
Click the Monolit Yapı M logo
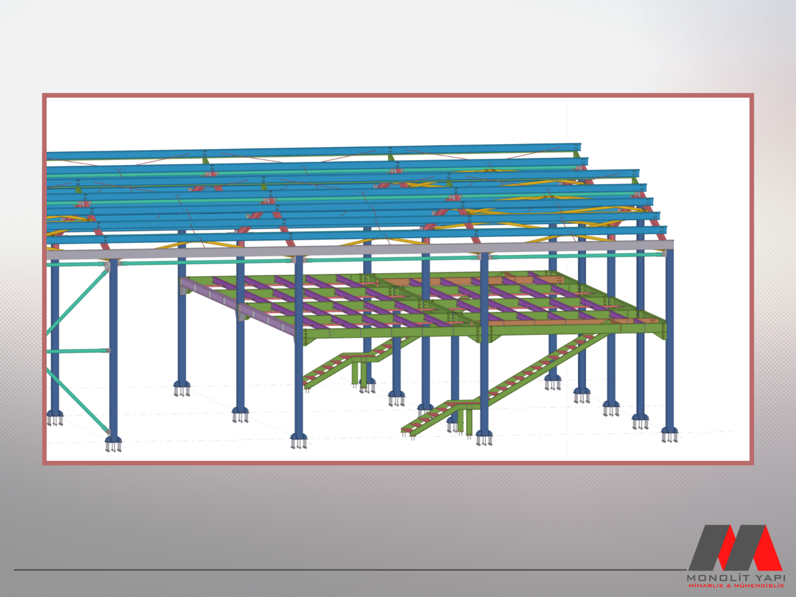point(735,548)
